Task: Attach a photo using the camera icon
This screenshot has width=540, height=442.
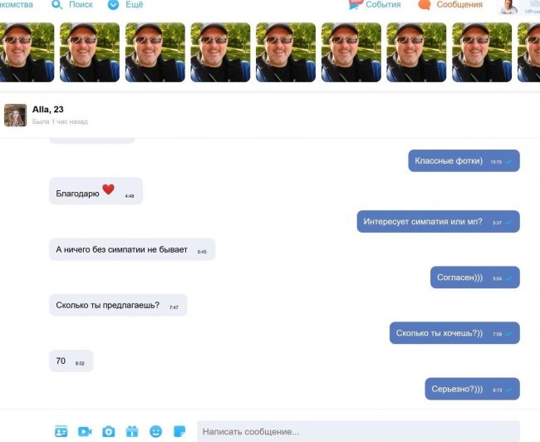Action: (x=109, y=431)
